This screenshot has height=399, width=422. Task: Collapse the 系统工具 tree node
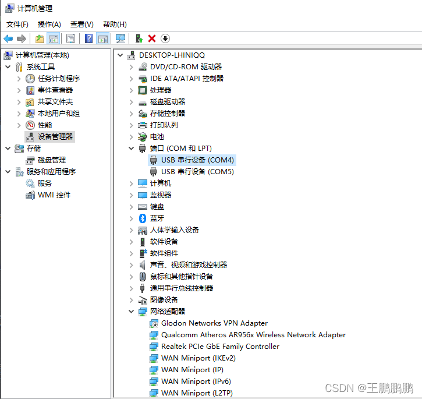tap(8, 66)
